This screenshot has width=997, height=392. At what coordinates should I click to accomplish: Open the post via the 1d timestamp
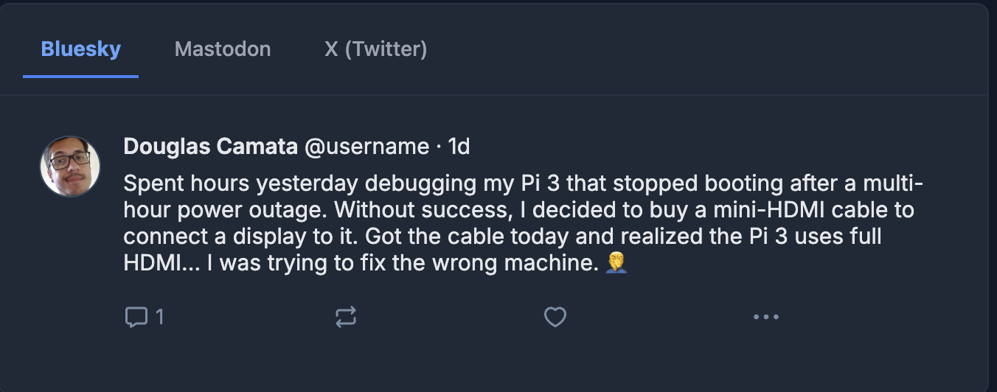[459, 147]
